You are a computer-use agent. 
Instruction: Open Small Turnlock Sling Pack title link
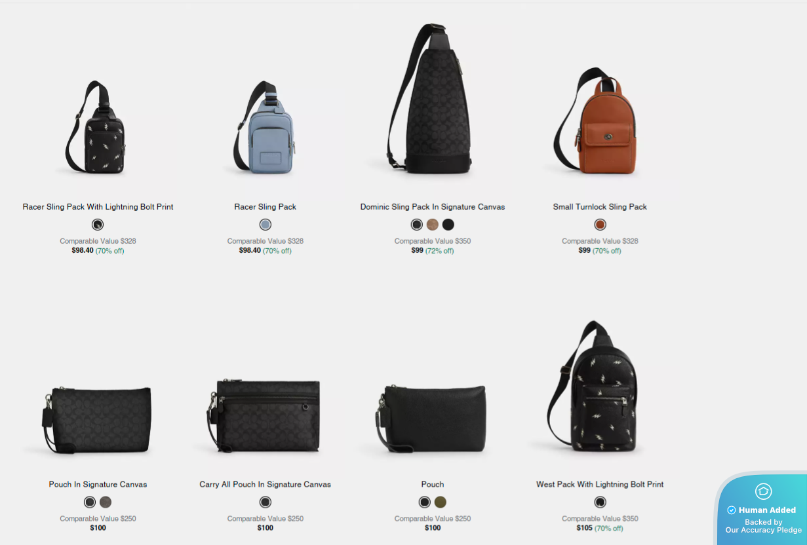pyautogui.click(x=600, y=207)
